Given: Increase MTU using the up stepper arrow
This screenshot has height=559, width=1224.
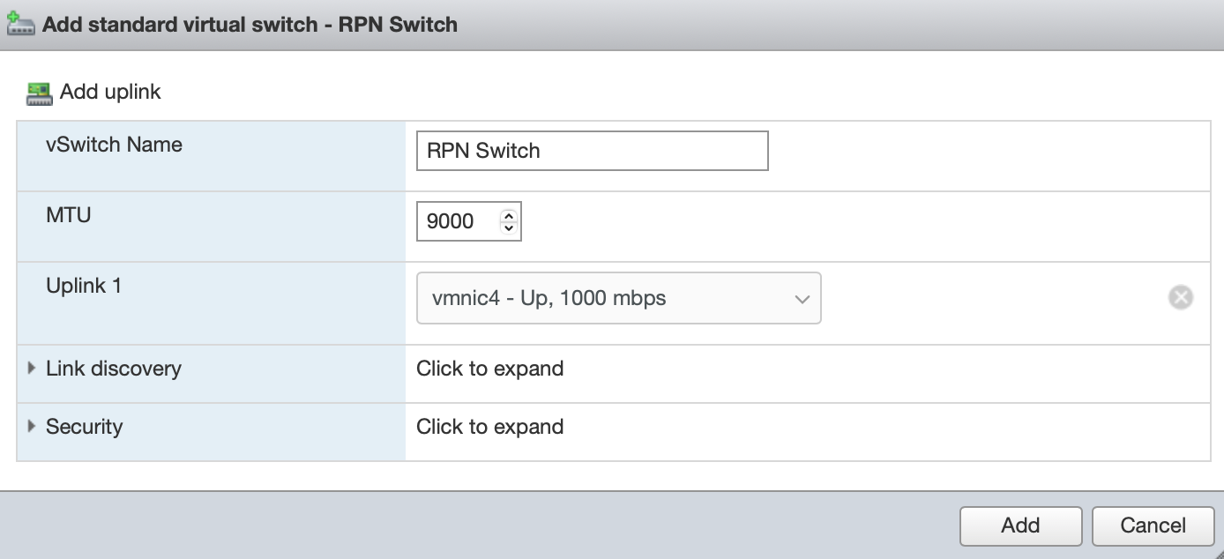Looking at the screenshot, I should pos(508,215).
